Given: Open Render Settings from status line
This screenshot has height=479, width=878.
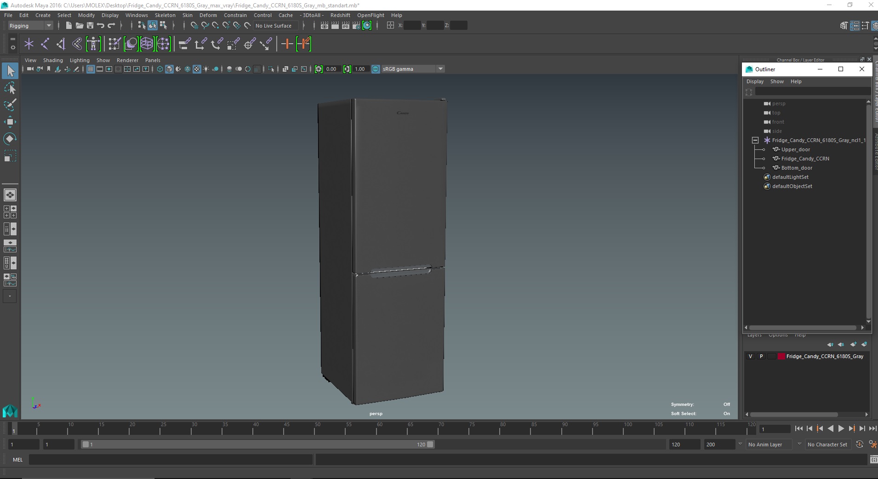Looking at the screenshot, I should click(356, 26).
